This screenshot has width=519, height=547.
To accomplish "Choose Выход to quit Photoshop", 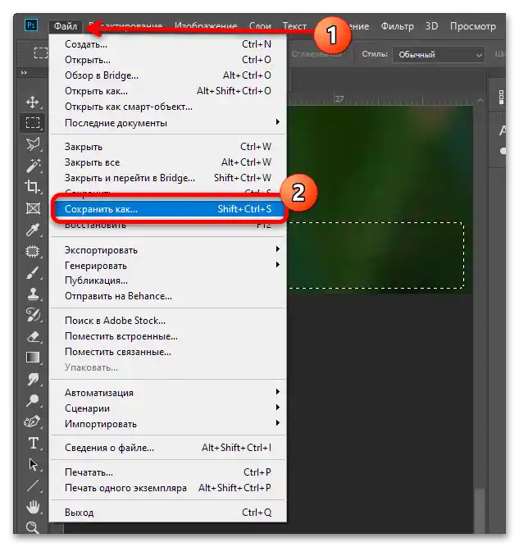I will pyautogui.click(x=168, y=513).
